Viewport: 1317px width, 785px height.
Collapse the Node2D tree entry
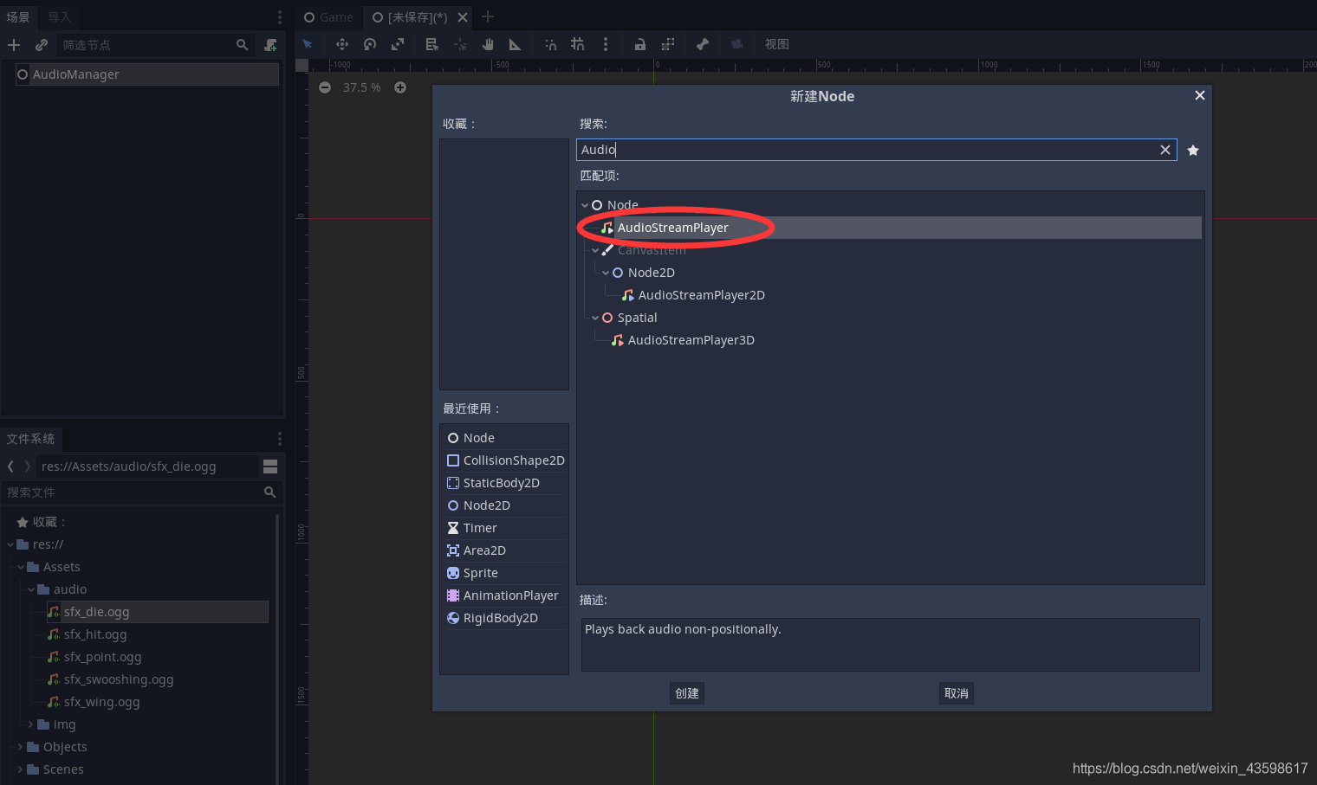pos(606,273)
